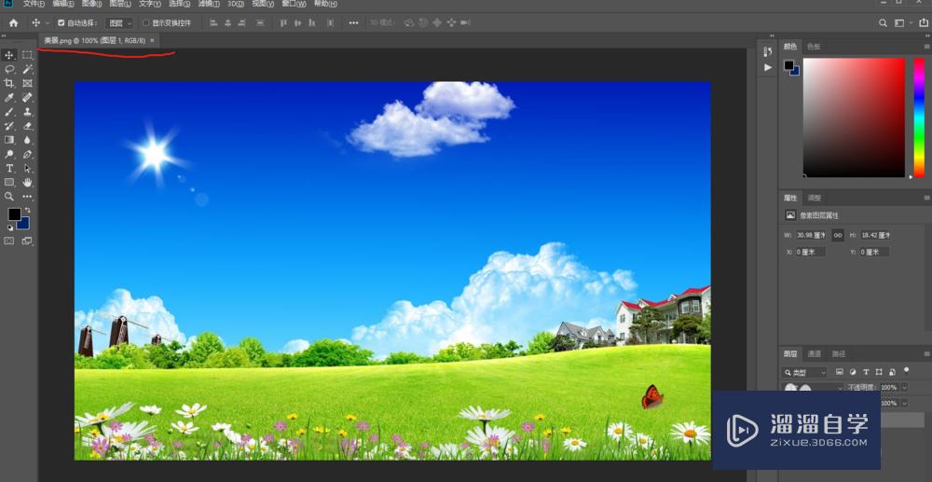The width and height of the screenshot is (932, 482).
Task: Swap foreground and background colors in toolbox
Action: (27, 211)
